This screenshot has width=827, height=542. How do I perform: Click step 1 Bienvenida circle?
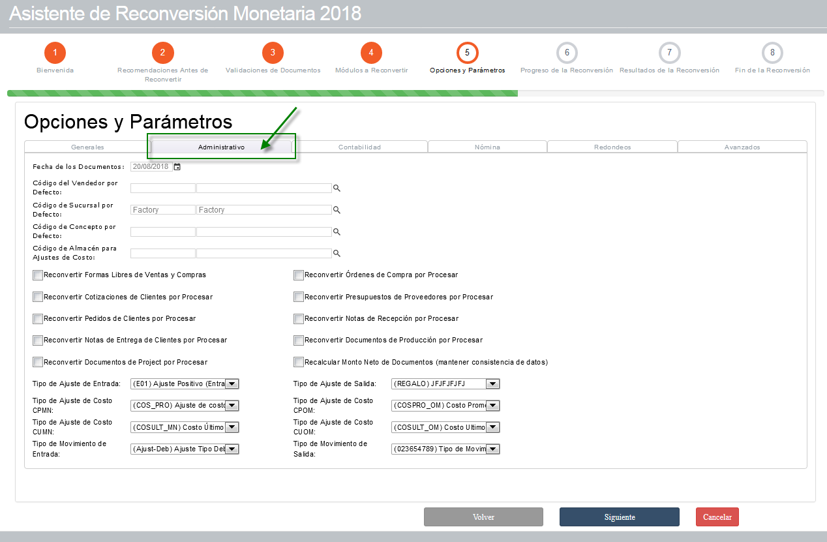pyautogui.click(x=55, y=53)
